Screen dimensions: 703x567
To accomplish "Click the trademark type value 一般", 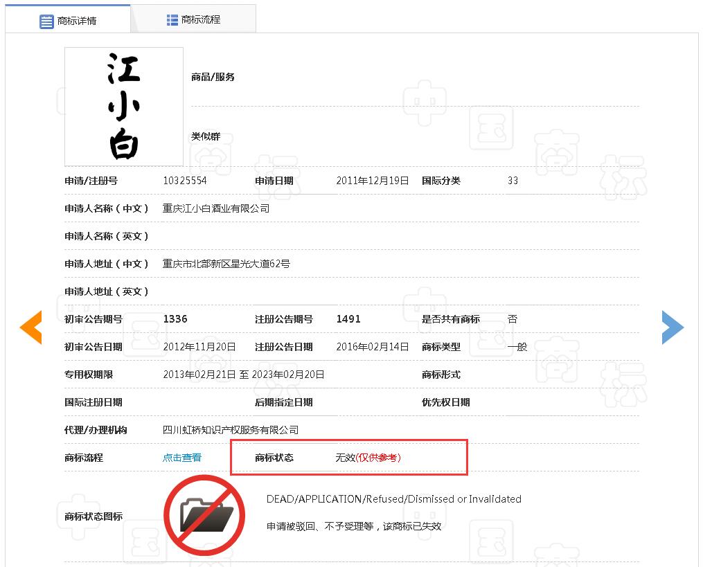I will 517,347.
